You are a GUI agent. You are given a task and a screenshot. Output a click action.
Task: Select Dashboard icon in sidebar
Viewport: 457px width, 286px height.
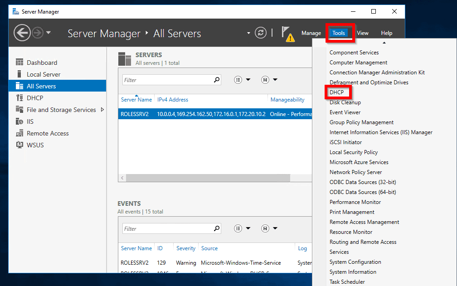(19, 63)
